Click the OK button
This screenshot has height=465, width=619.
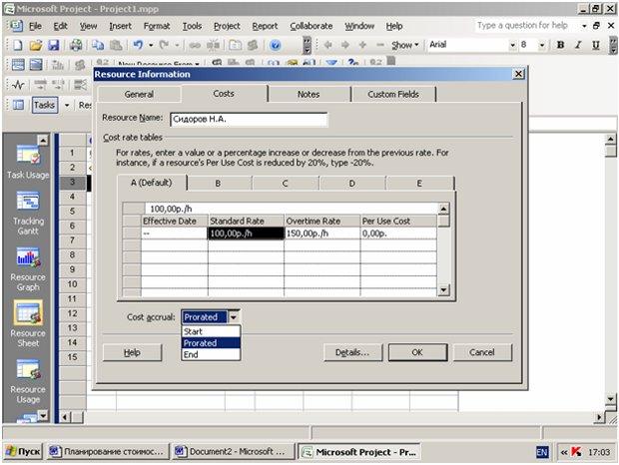click(x=417, y=352)
